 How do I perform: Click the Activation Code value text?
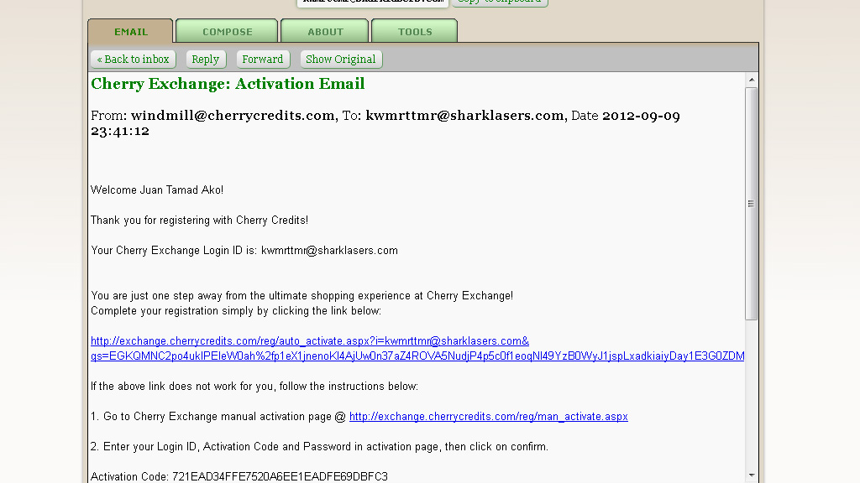click(x=280, y=476)
